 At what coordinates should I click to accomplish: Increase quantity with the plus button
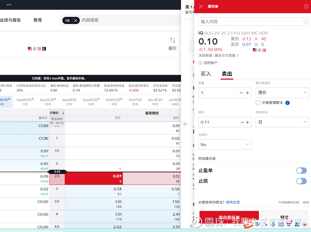coord(248,93)
